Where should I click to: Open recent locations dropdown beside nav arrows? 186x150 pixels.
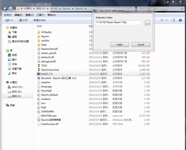point(15,9)
